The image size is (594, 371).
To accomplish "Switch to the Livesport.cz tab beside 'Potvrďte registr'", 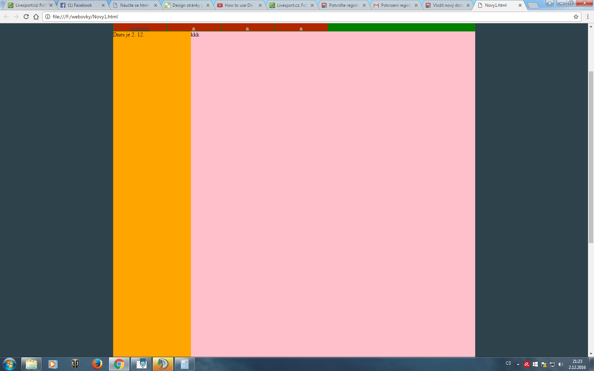I will coord(291,5).
